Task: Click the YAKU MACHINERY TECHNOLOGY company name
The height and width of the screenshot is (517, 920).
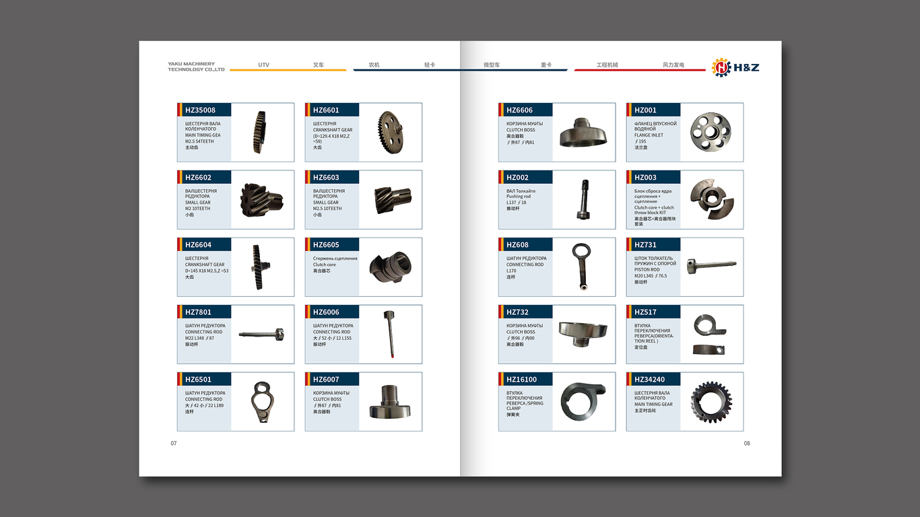Action: tap(196, 67)
